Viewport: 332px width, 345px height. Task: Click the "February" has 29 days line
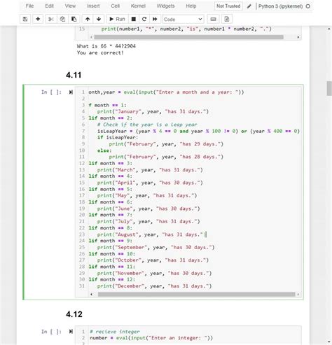point(166,144)
